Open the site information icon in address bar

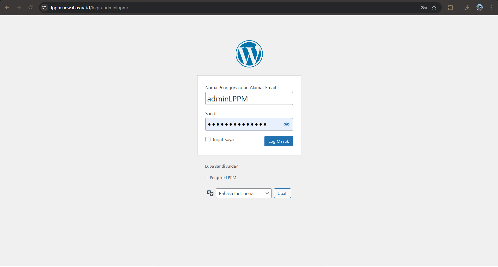coord(45,8)
